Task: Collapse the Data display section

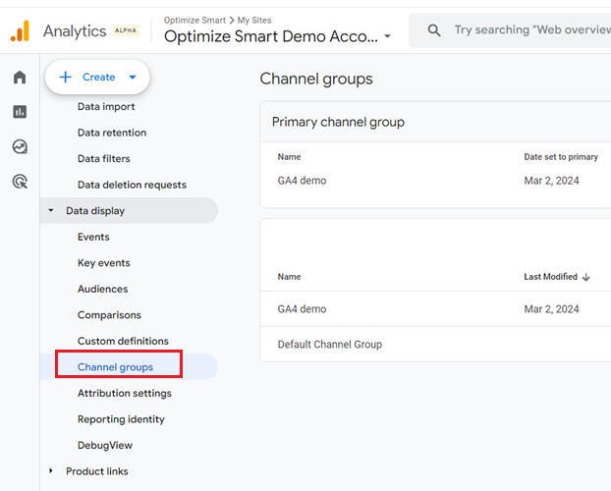Action: (x=51, y=210)
